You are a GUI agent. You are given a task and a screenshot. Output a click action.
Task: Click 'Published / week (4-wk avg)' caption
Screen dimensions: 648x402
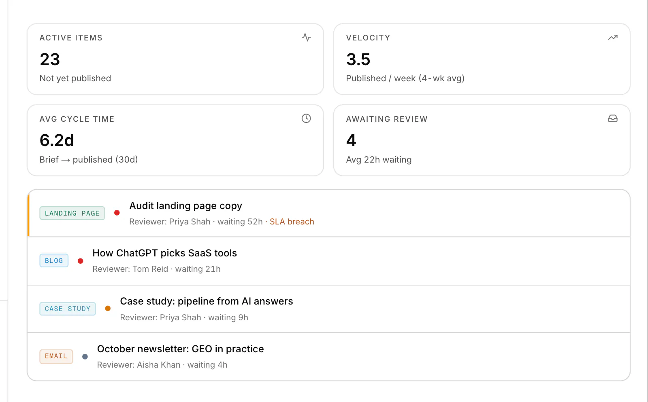tap(405, 78)
